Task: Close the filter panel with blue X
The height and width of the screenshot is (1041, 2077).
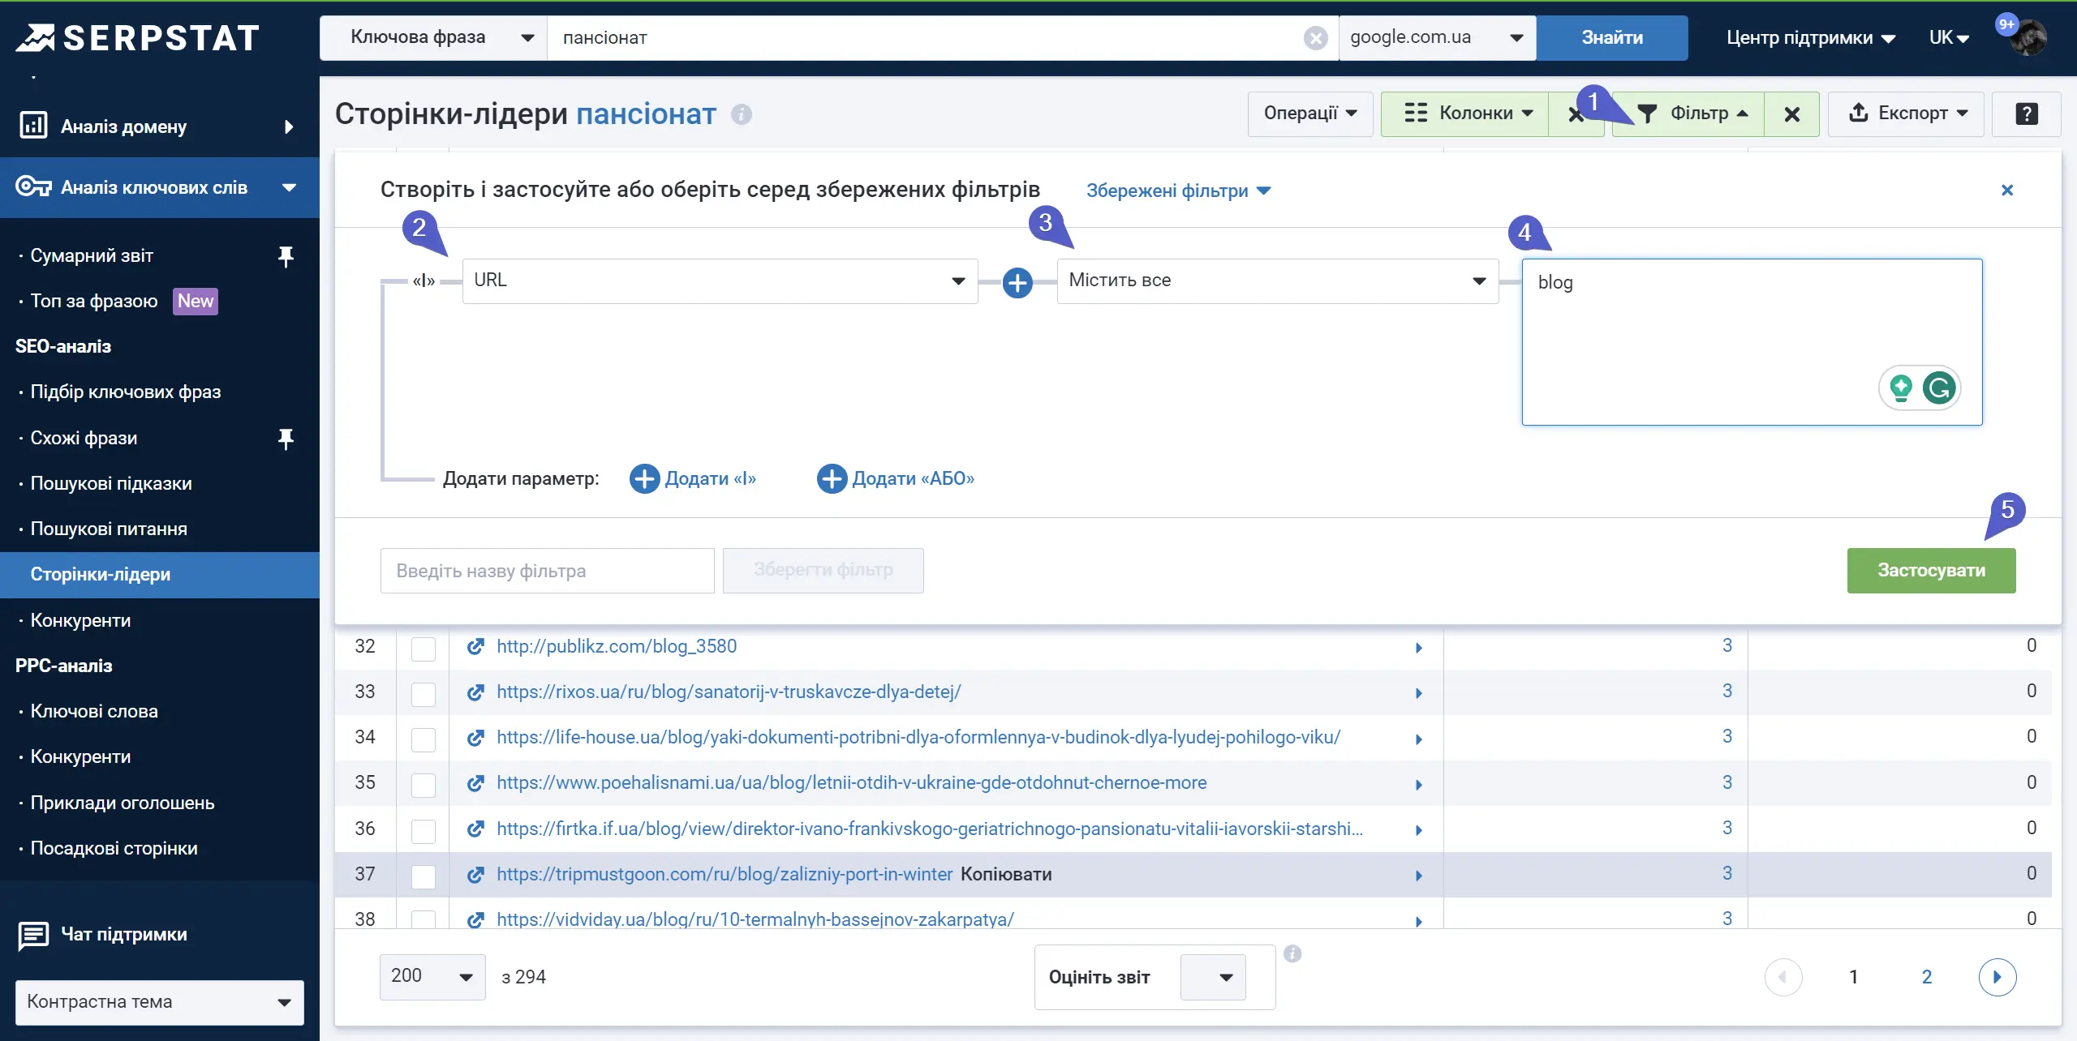Action: coord(2007,190)
